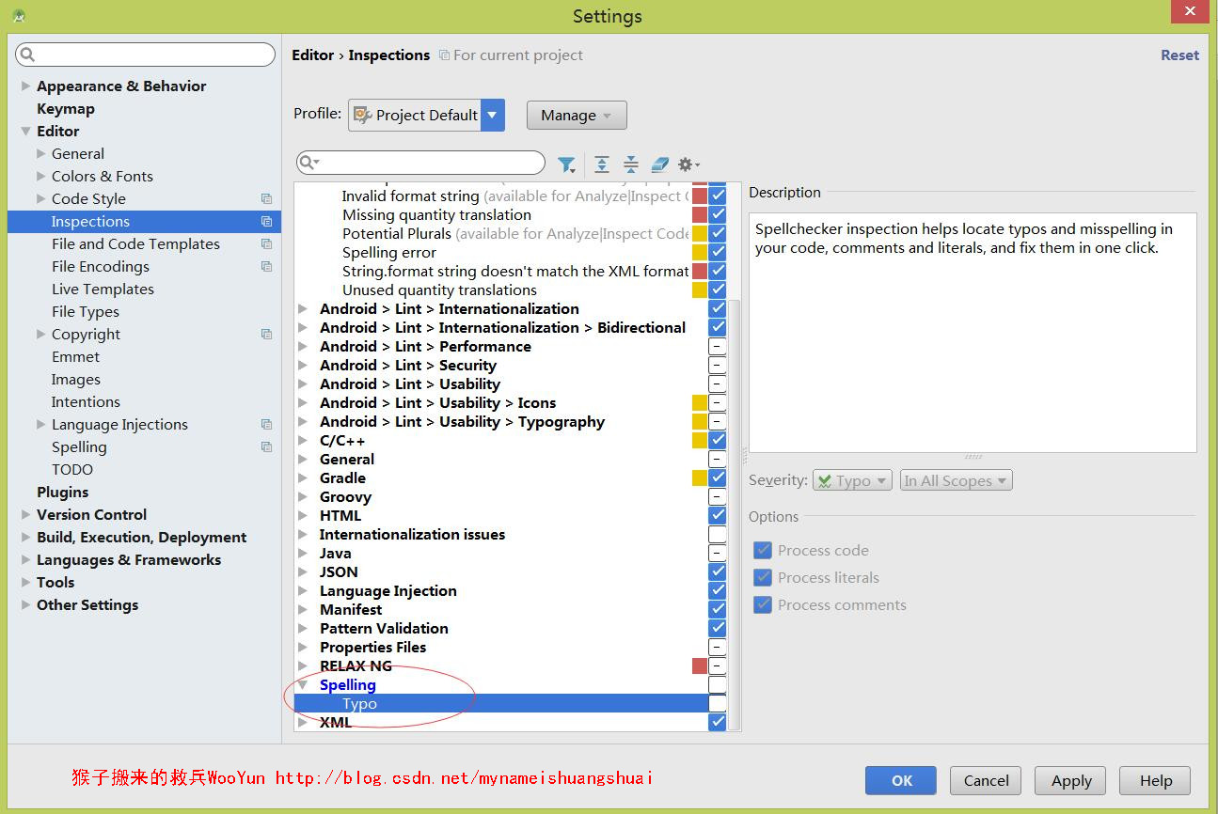Expand the Appearance & Behavior settings group
The image size is (1218, 814).
click(x=25, y=86)
